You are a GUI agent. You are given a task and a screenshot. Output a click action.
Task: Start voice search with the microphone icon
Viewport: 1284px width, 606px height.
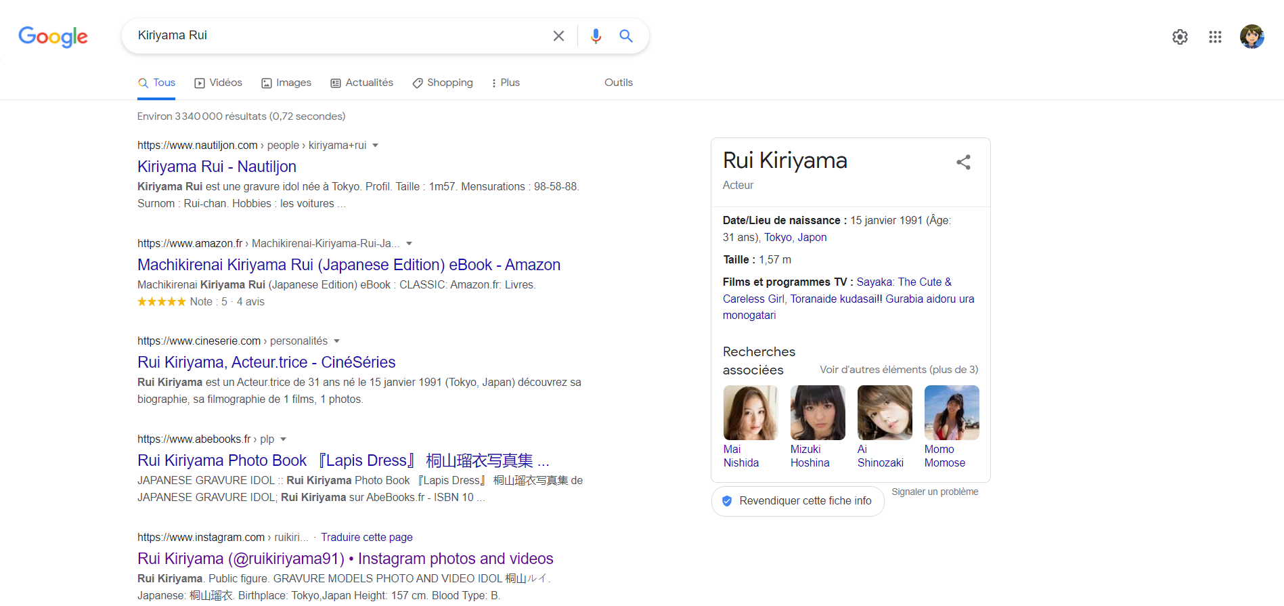pyautogui.click(x=596, y=36)
